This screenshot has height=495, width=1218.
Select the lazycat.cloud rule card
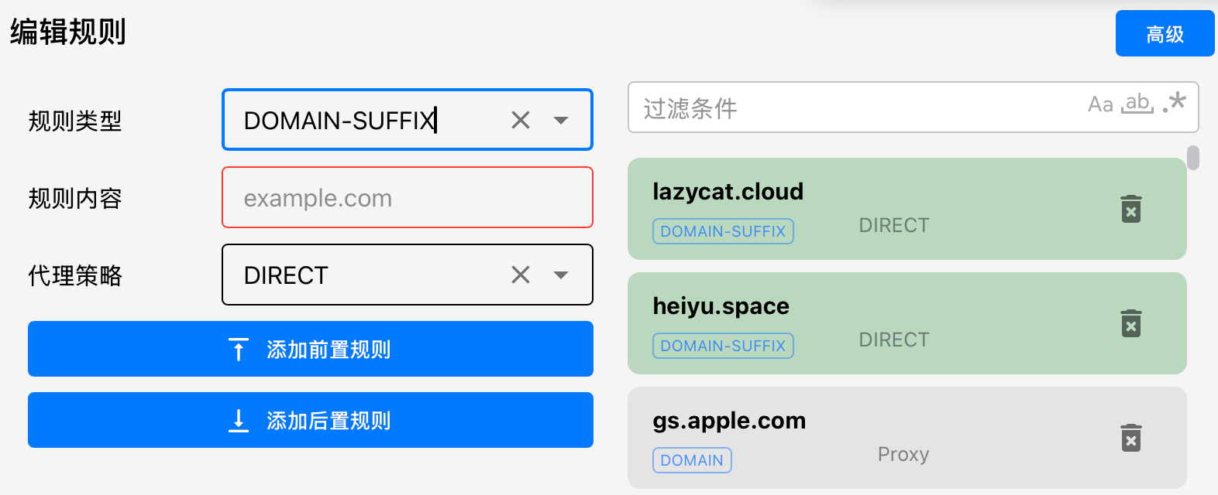(907, 209)
